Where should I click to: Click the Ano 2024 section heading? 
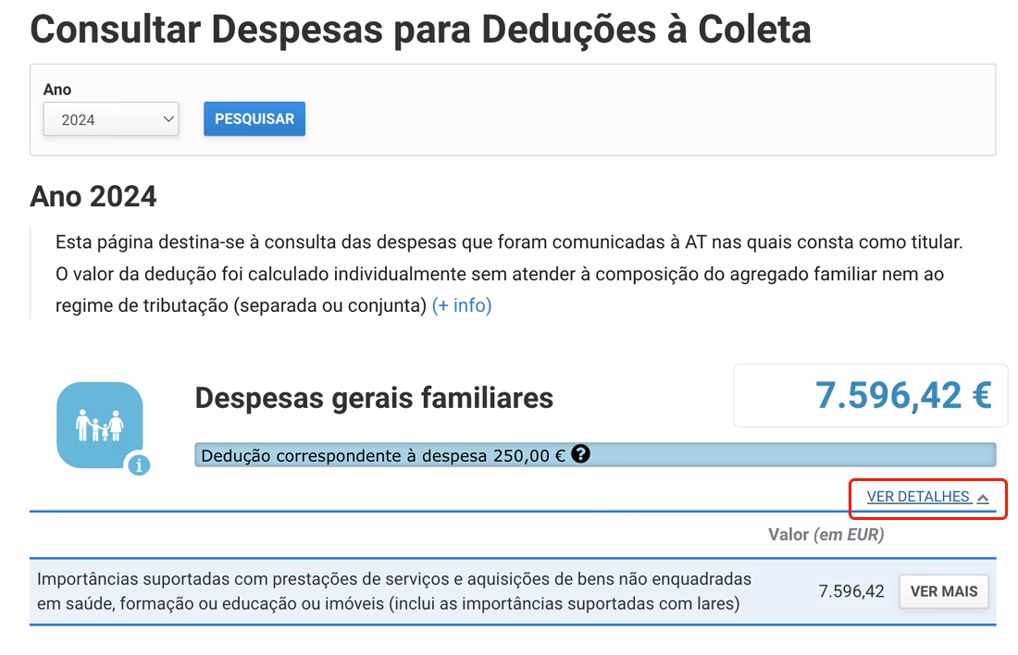click(93, 196)
